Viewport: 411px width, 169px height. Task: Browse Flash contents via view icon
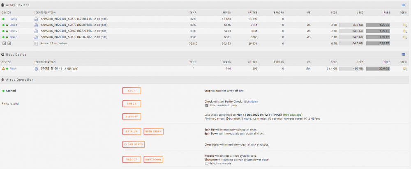[x=405, y=69]
